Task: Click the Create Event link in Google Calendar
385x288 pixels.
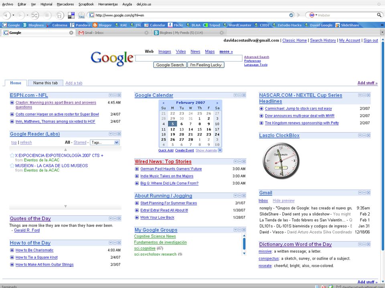Action: point(184,150)
